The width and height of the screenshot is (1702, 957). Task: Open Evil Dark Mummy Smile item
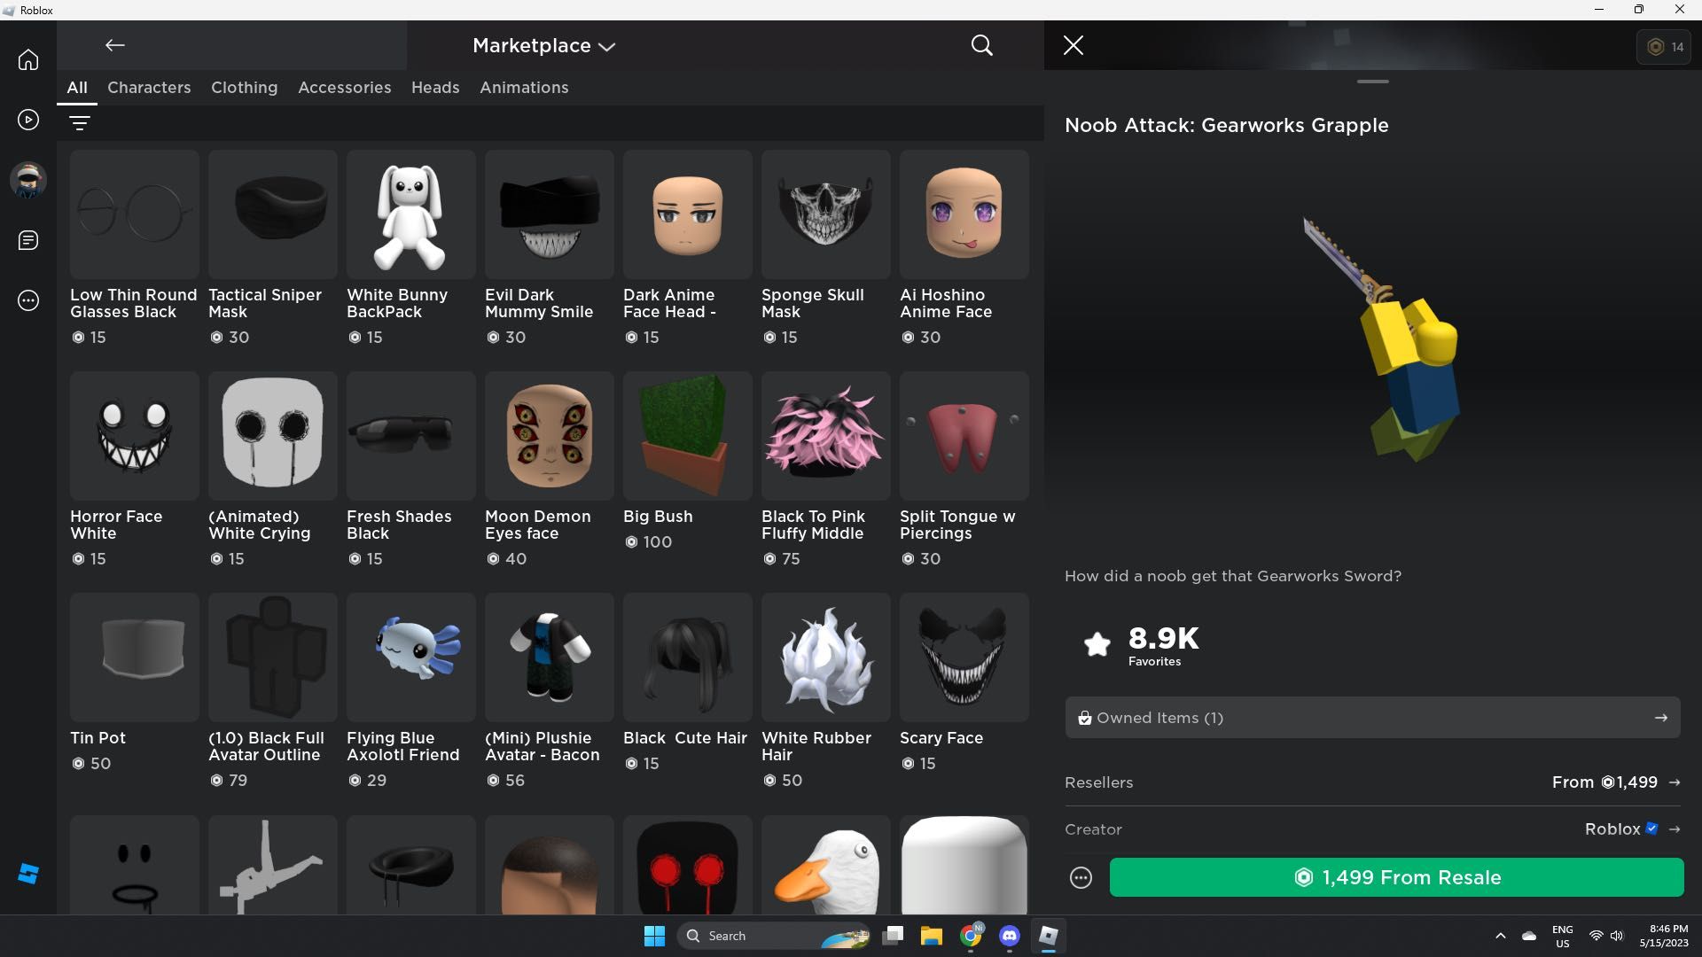550,248
